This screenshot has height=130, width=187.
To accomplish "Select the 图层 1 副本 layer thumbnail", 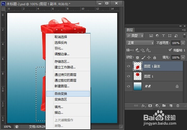I will [x=138, y=66].
